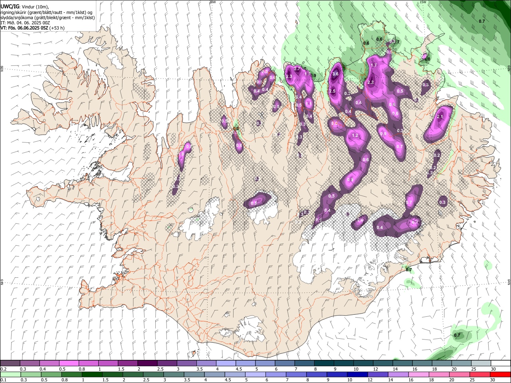Pick the darkest green 1 swatch in lower legend
The height and width of the screenshot is (383, 511).
(x=92, y=374)
